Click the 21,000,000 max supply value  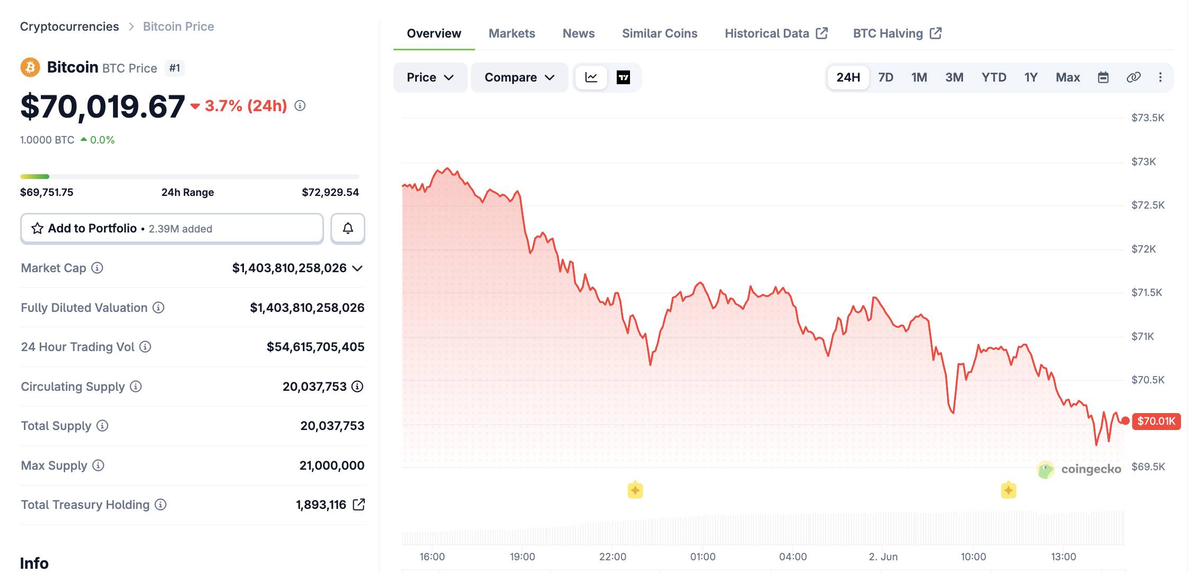tap(332, 465)
